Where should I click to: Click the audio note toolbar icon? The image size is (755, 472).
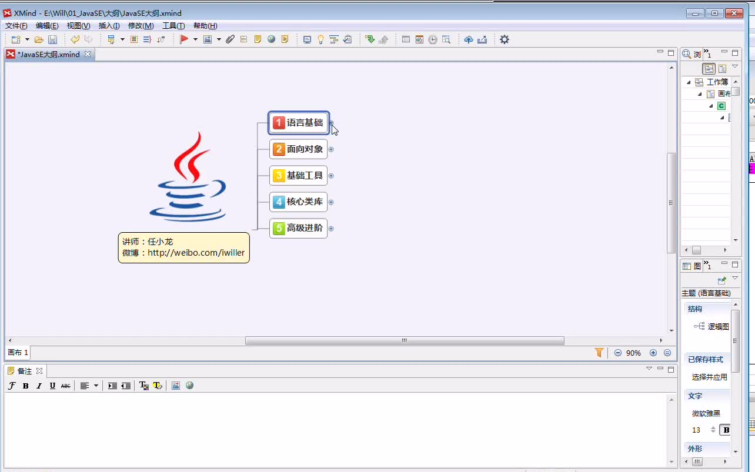click(x=285, y=39)
